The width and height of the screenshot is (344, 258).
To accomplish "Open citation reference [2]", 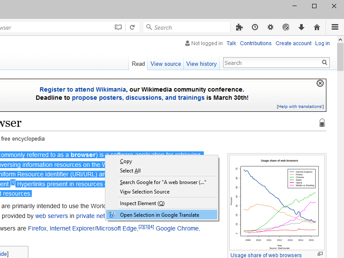I will [141, 227].
